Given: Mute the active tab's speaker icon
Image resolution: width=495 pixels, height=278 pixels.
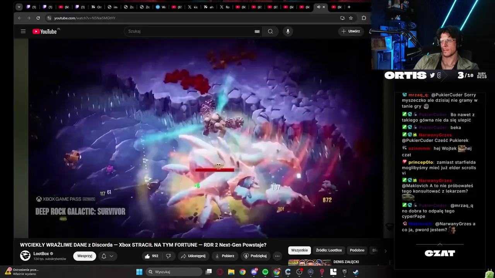Looking at the screenshot, I should pos(318,7).
